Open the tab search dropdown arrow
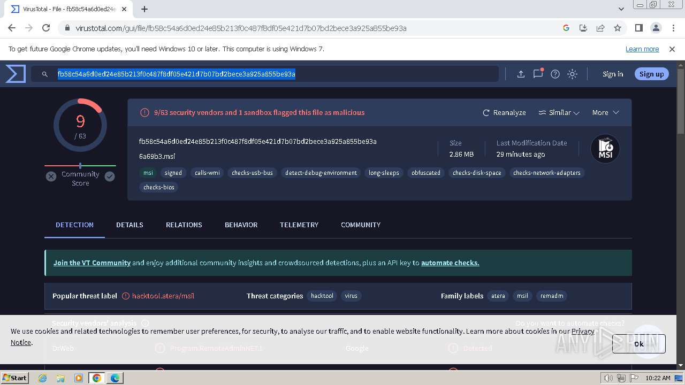The width and height of the screenshot is (685, 385). (621, 9)
